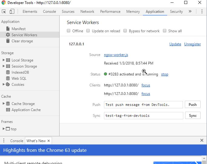Click the Push button
Screen dimensions: 207x164
(193, 105)
